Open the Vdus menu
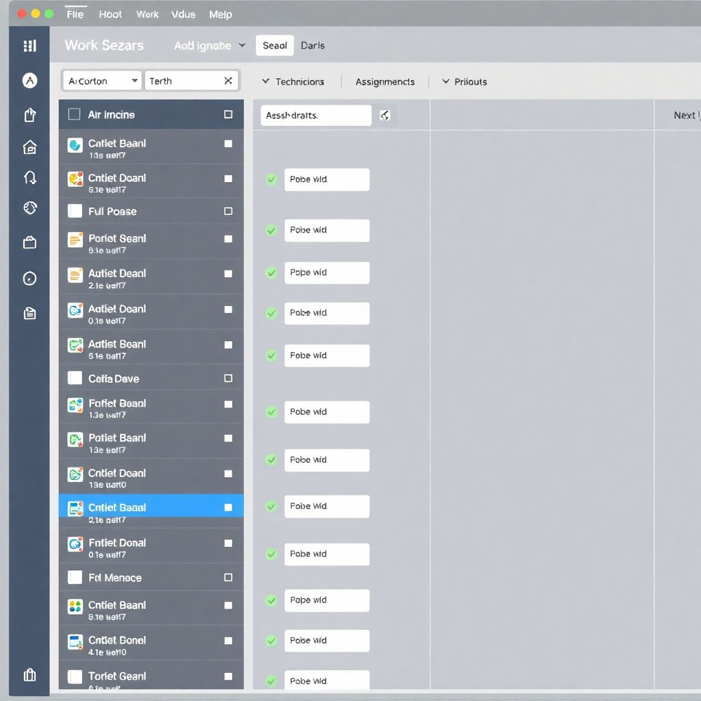The height and width of the screenshot is (701, 701). click(x=183, y=14)
